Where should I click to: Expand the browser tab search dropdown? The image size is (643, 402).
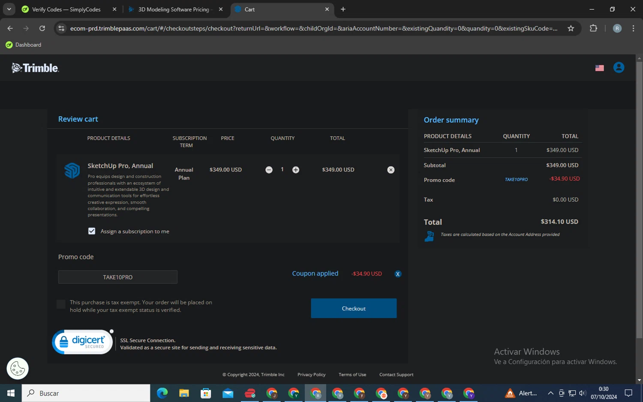(9, 9)
